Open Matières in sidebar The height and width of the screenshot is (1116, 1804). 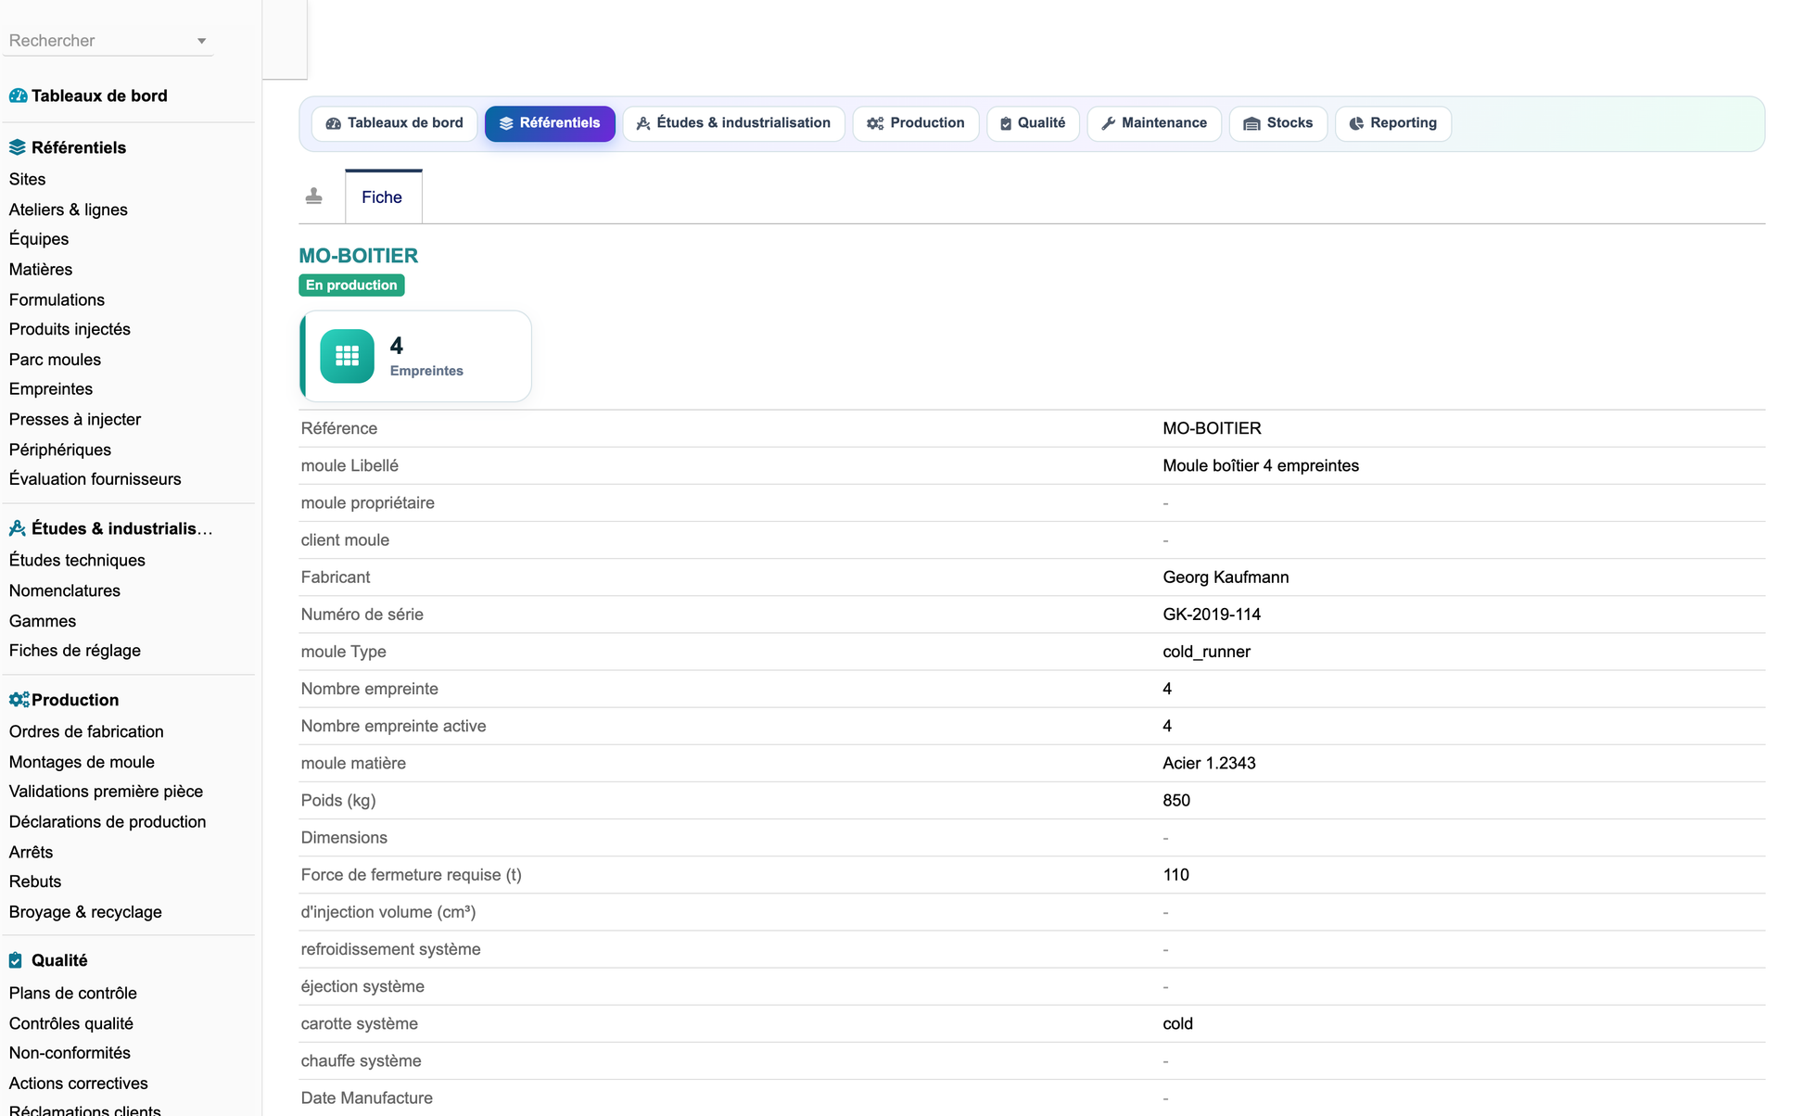pyautogui.click(x=41, y=270)
